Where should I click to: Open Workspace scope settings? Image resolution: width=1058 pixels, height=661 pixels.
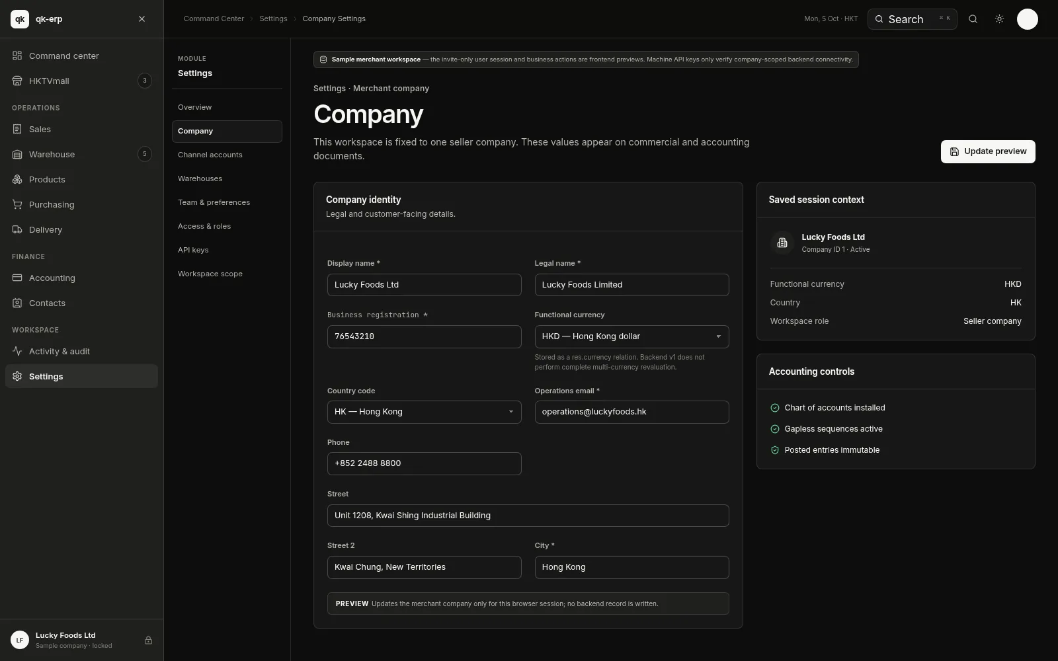click(x=227, y=274)
